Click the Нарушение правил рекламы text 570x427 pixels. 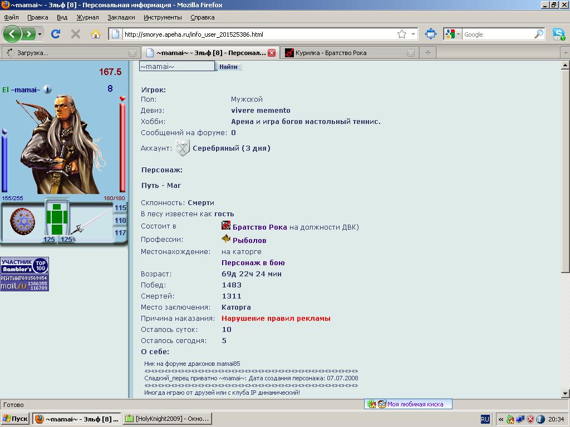(276, 319)
